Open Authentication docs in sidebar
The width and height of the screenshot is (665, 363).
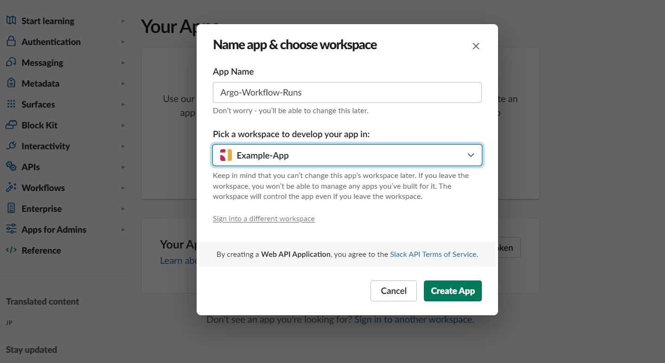coord(51,42)
